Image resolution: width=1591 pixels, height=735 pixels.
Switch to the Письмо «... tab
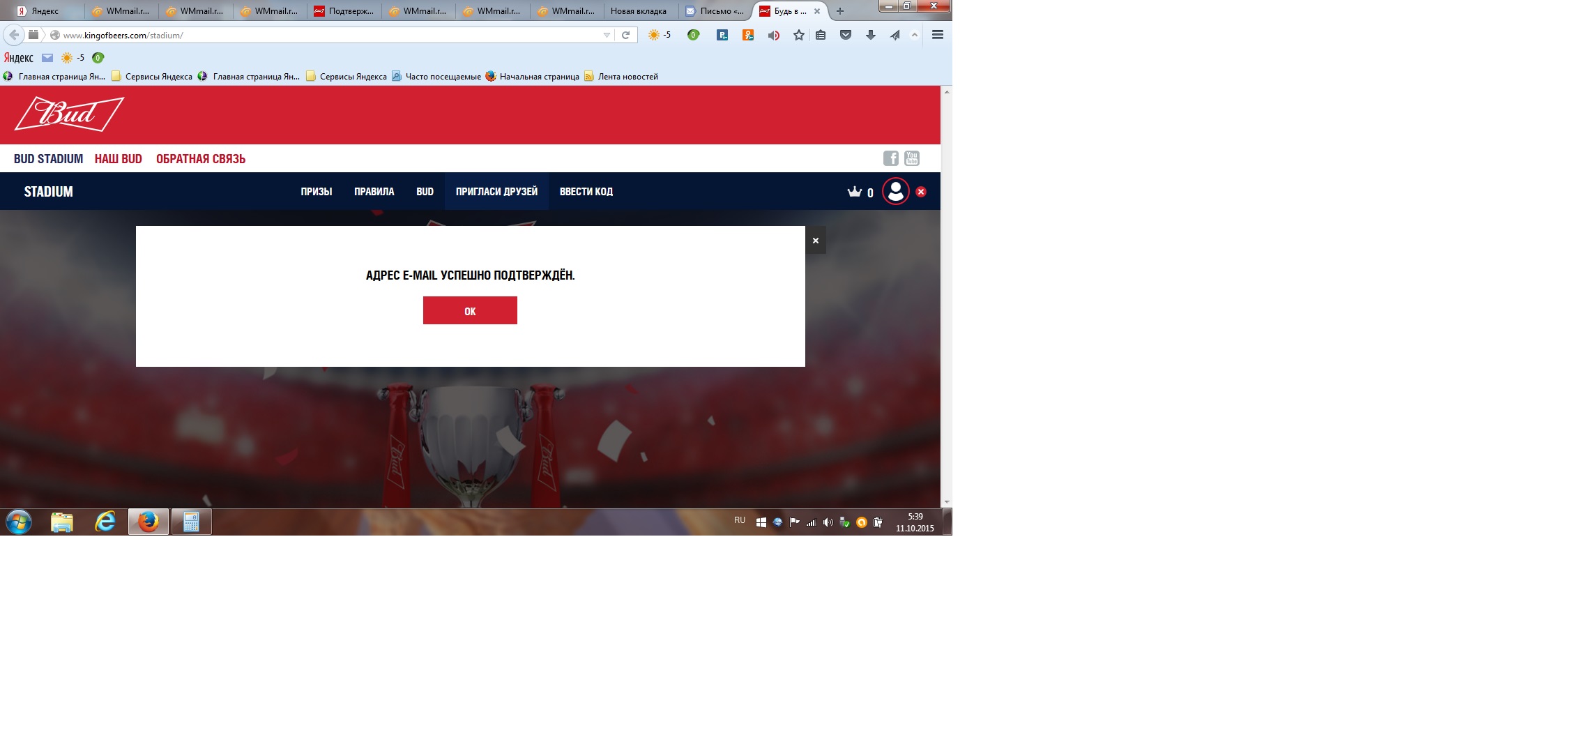pos(715,11)
